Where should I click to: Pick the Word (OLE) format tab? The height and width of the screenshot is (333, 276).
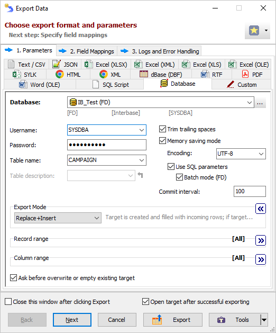[x=40, y=85]
